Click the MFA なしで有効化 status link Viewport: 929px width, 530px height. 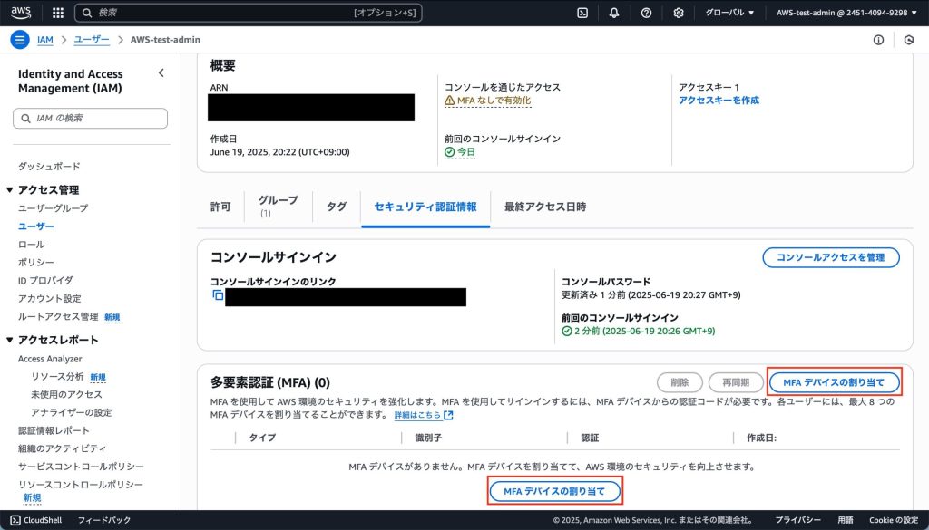click(494, 101)
